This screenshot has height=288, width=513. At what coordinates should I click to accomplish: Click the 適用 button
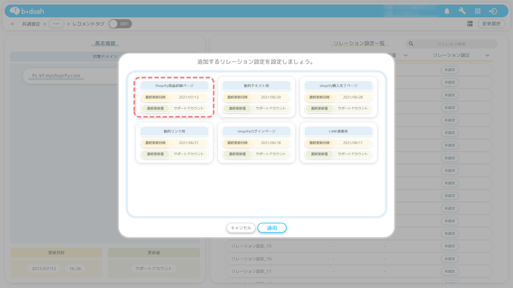(272, 228)
